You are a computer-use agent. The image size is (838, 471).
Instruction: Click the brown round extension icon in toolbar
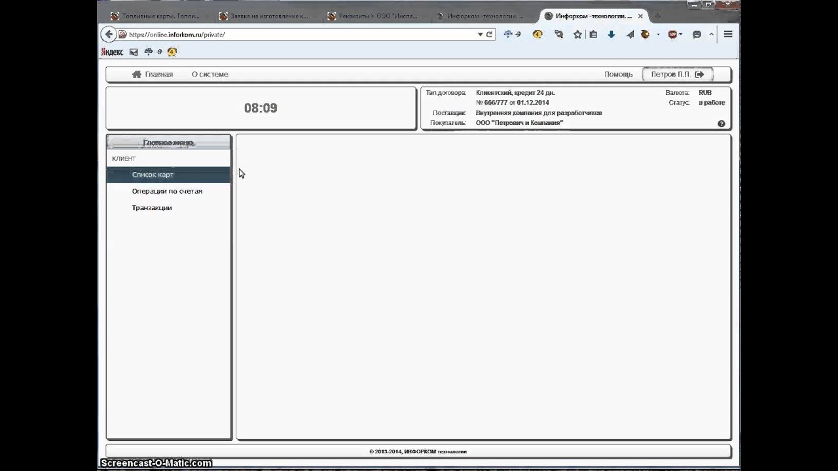(x=645, y=35)
